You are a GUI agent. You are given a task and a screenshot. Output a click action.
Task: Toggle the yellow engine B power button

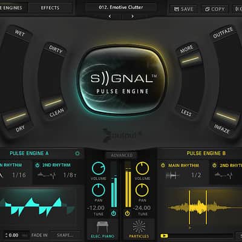tap(127, 213)
